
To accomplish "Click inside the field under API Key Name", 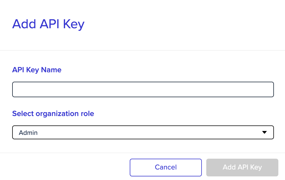I will tap(143, 89).
